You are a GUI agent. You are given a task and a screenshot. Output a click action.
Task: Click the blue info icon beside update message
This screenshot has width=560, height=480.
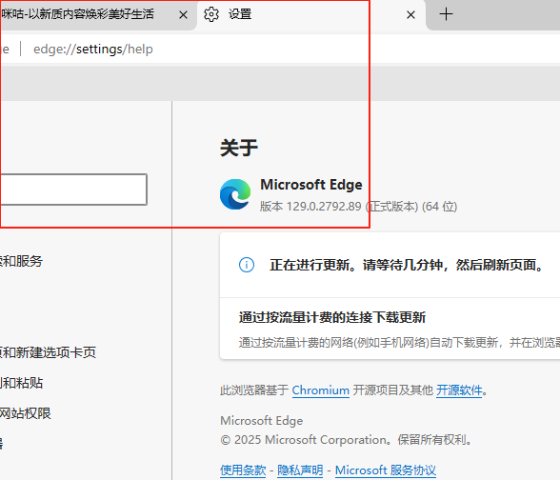[x=247, y=265]
